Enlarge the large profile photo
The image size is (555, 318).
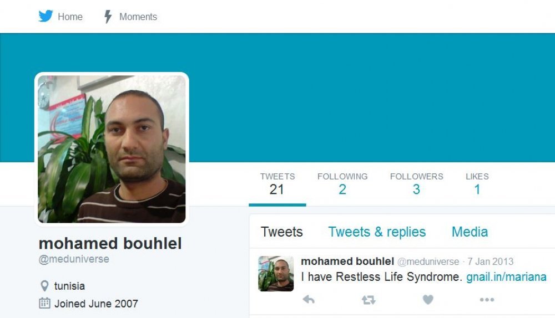[112, 149]
